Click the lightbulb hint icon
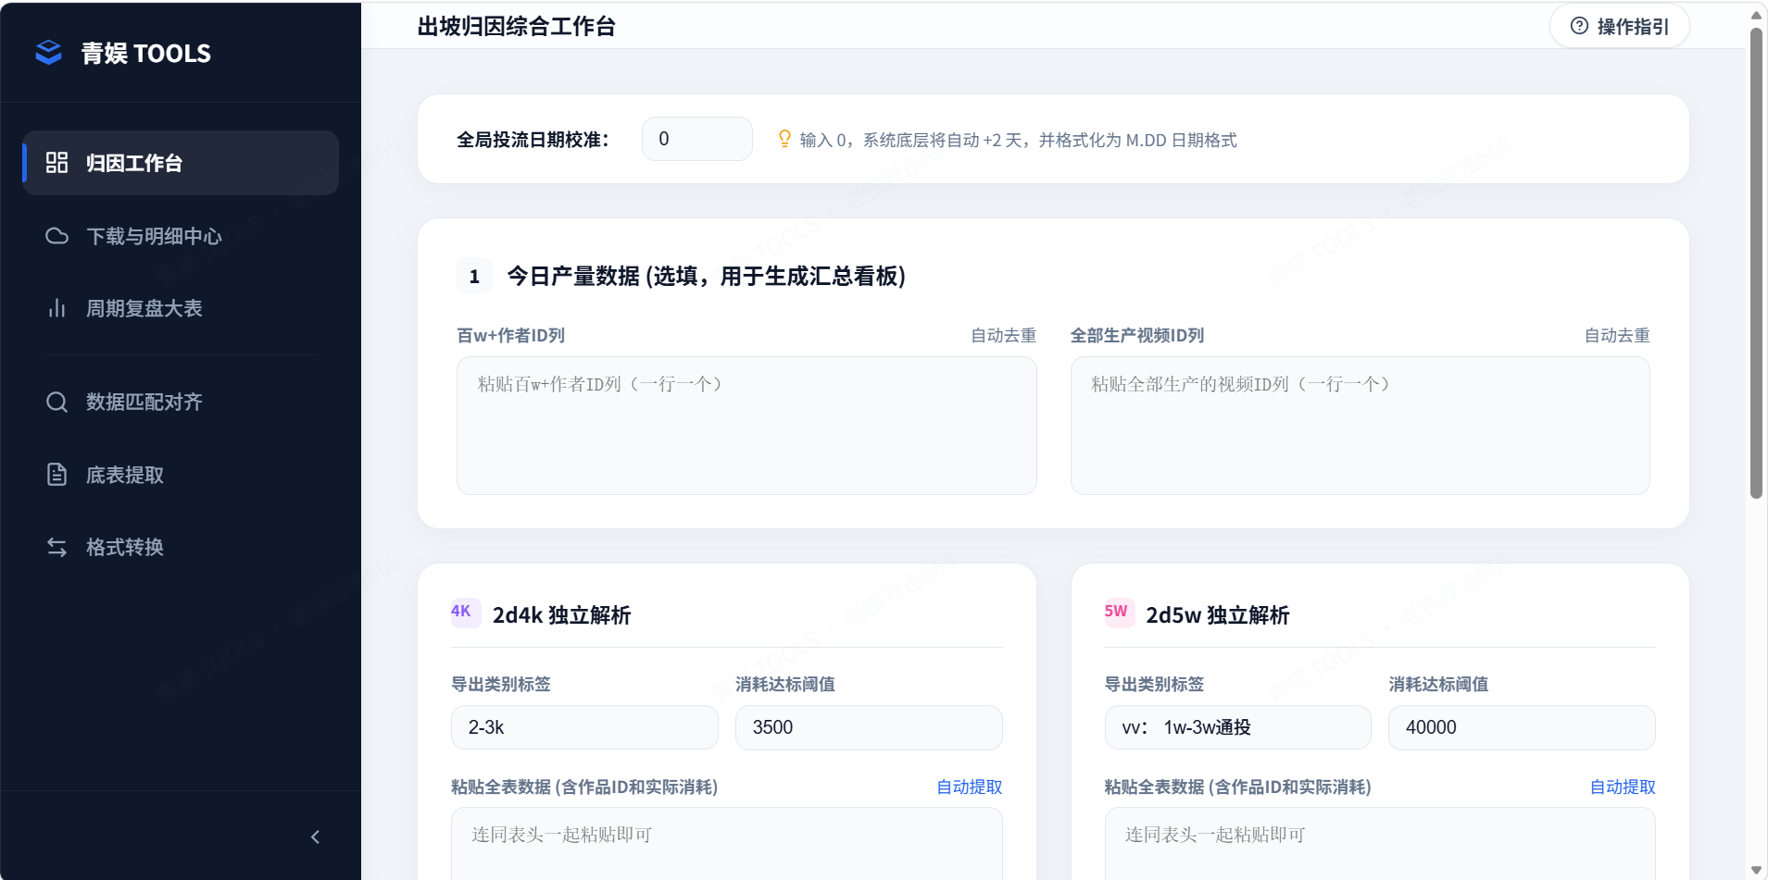Viewport: 1768px width, 880px height. point(784,139)
